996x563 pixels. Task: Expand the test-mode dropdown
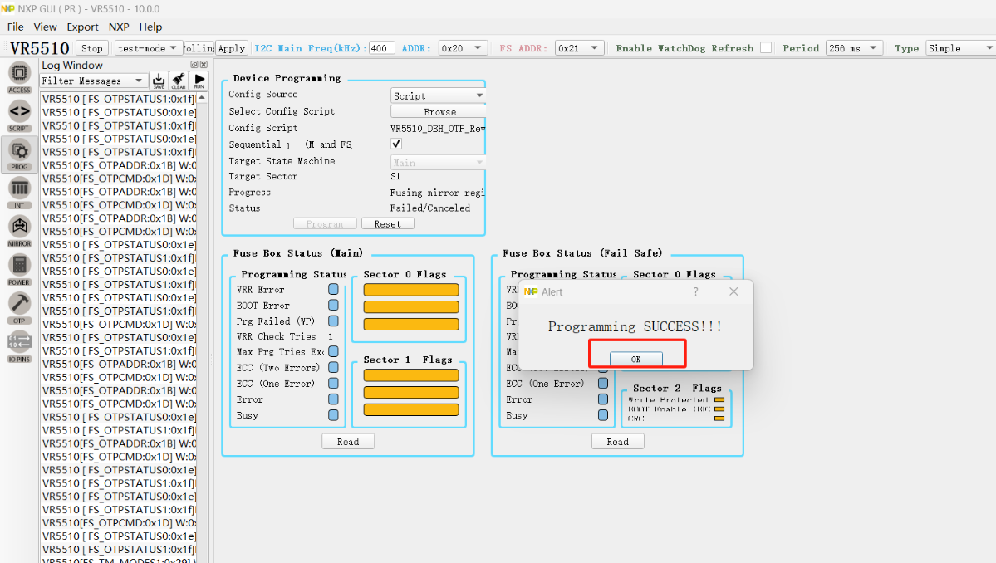148,48
